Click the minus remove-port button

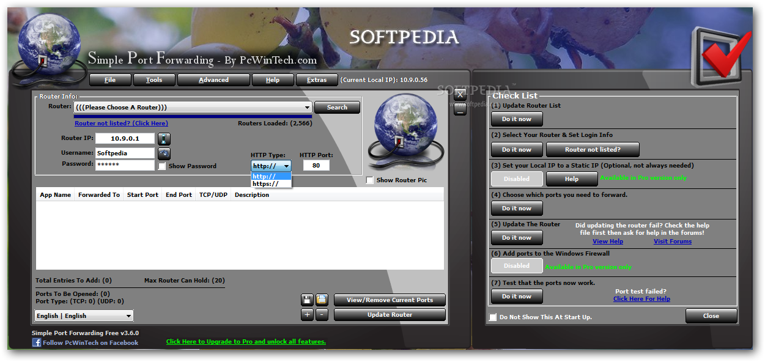[x=322, y=315]
